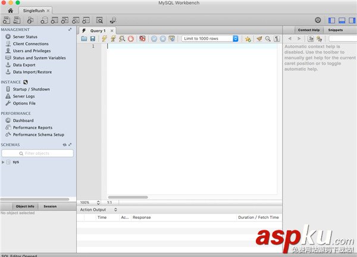This screenshot has height=257, width=357.
Task: Select the Query 1 tab
Action: tap(98, 31)
